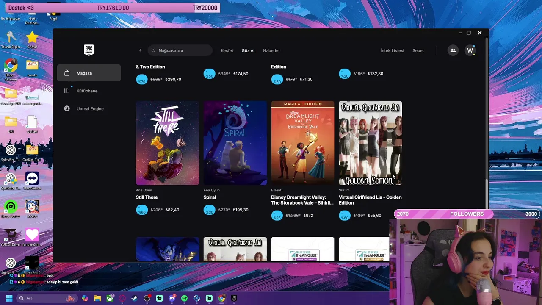Open the Sepet shopping cart
The width and height of the screenshot is (542, 305).
(x=418, y=50)
